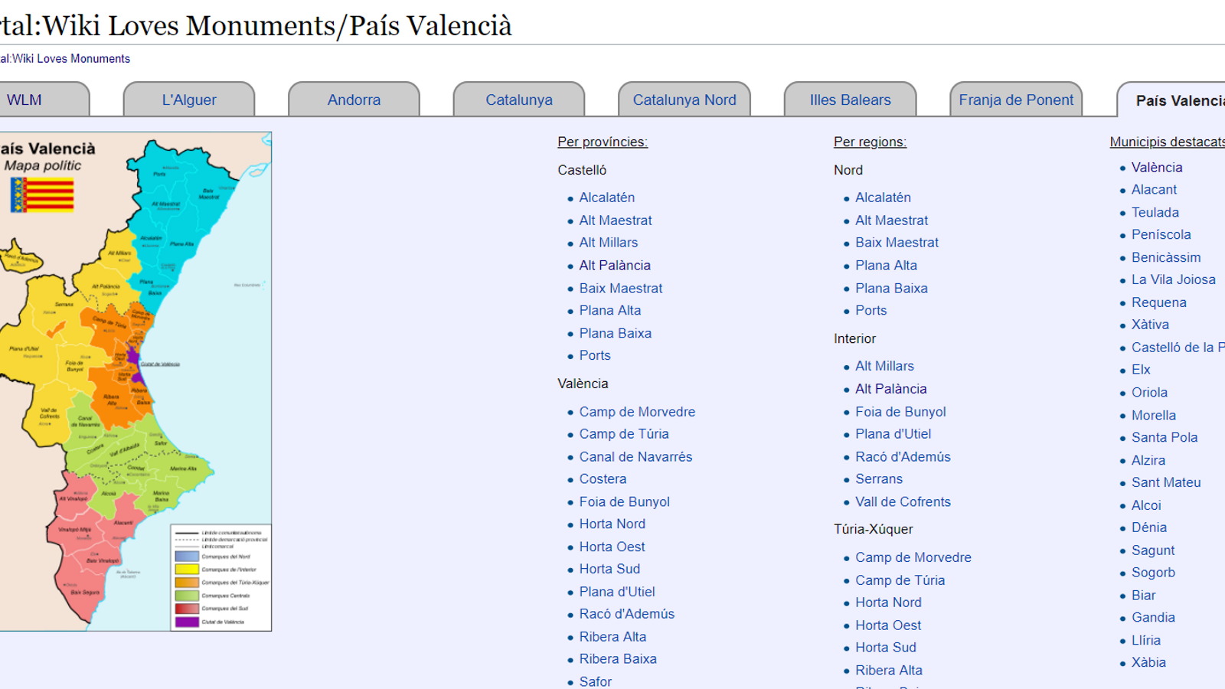This screenshot has height=689, width=1225.
Task: Open the Safor link
Action: [x=596, y=681]
